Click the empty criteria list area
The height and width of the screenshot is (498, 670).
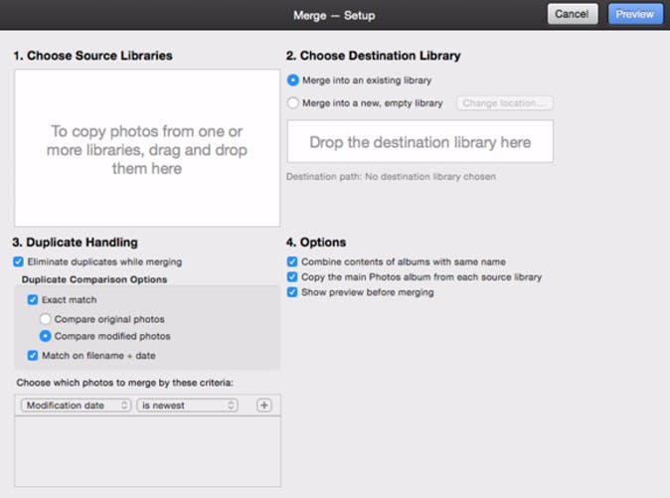point(147,451)
